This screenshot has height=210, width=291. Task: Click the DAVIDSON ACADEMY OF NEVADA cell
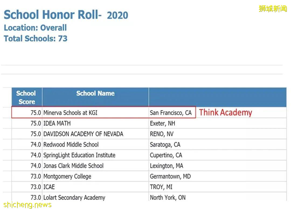point(83,134)
